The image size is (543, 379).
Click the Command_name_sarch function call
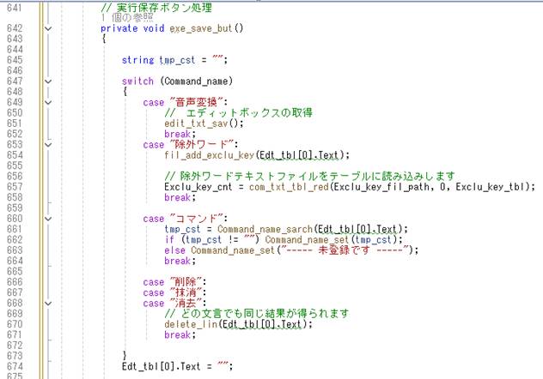(x=265, y=229)
